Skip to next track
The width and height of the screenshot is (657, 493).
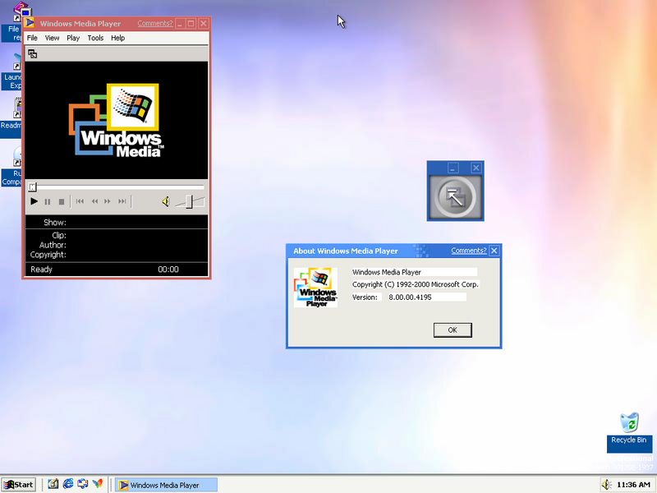coord(122,201)
